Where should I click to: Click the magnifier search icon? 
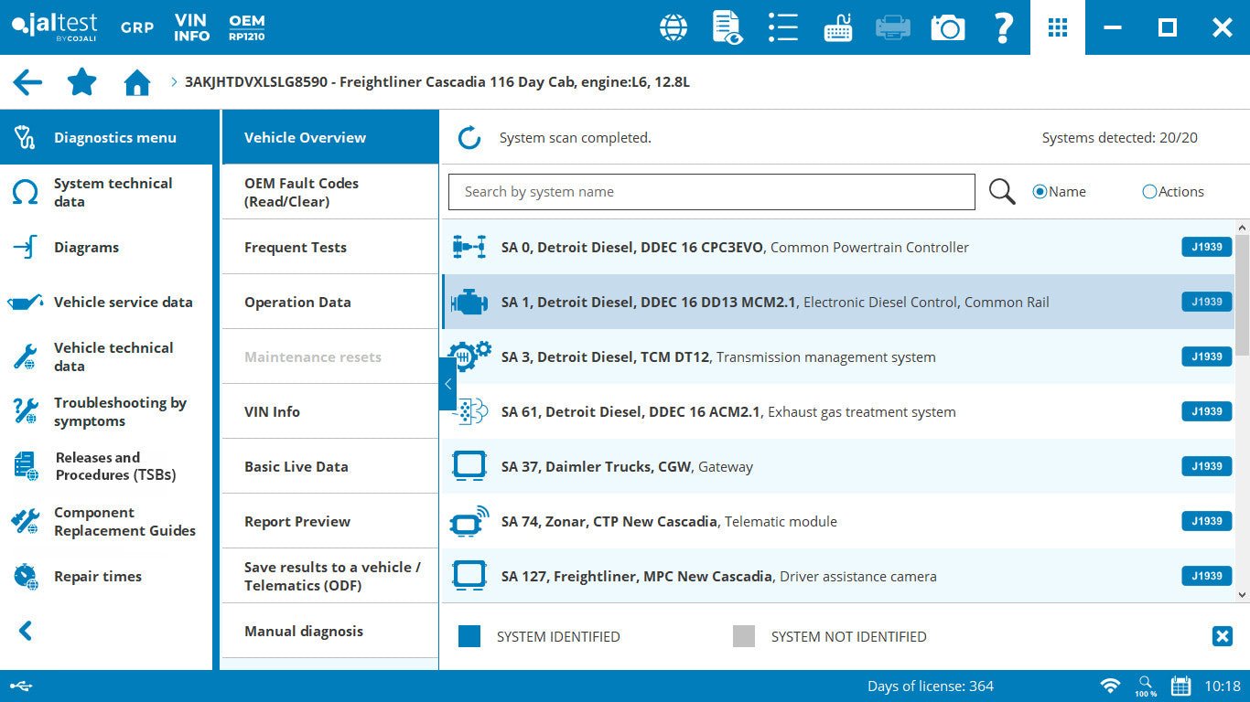[1002, 192]
